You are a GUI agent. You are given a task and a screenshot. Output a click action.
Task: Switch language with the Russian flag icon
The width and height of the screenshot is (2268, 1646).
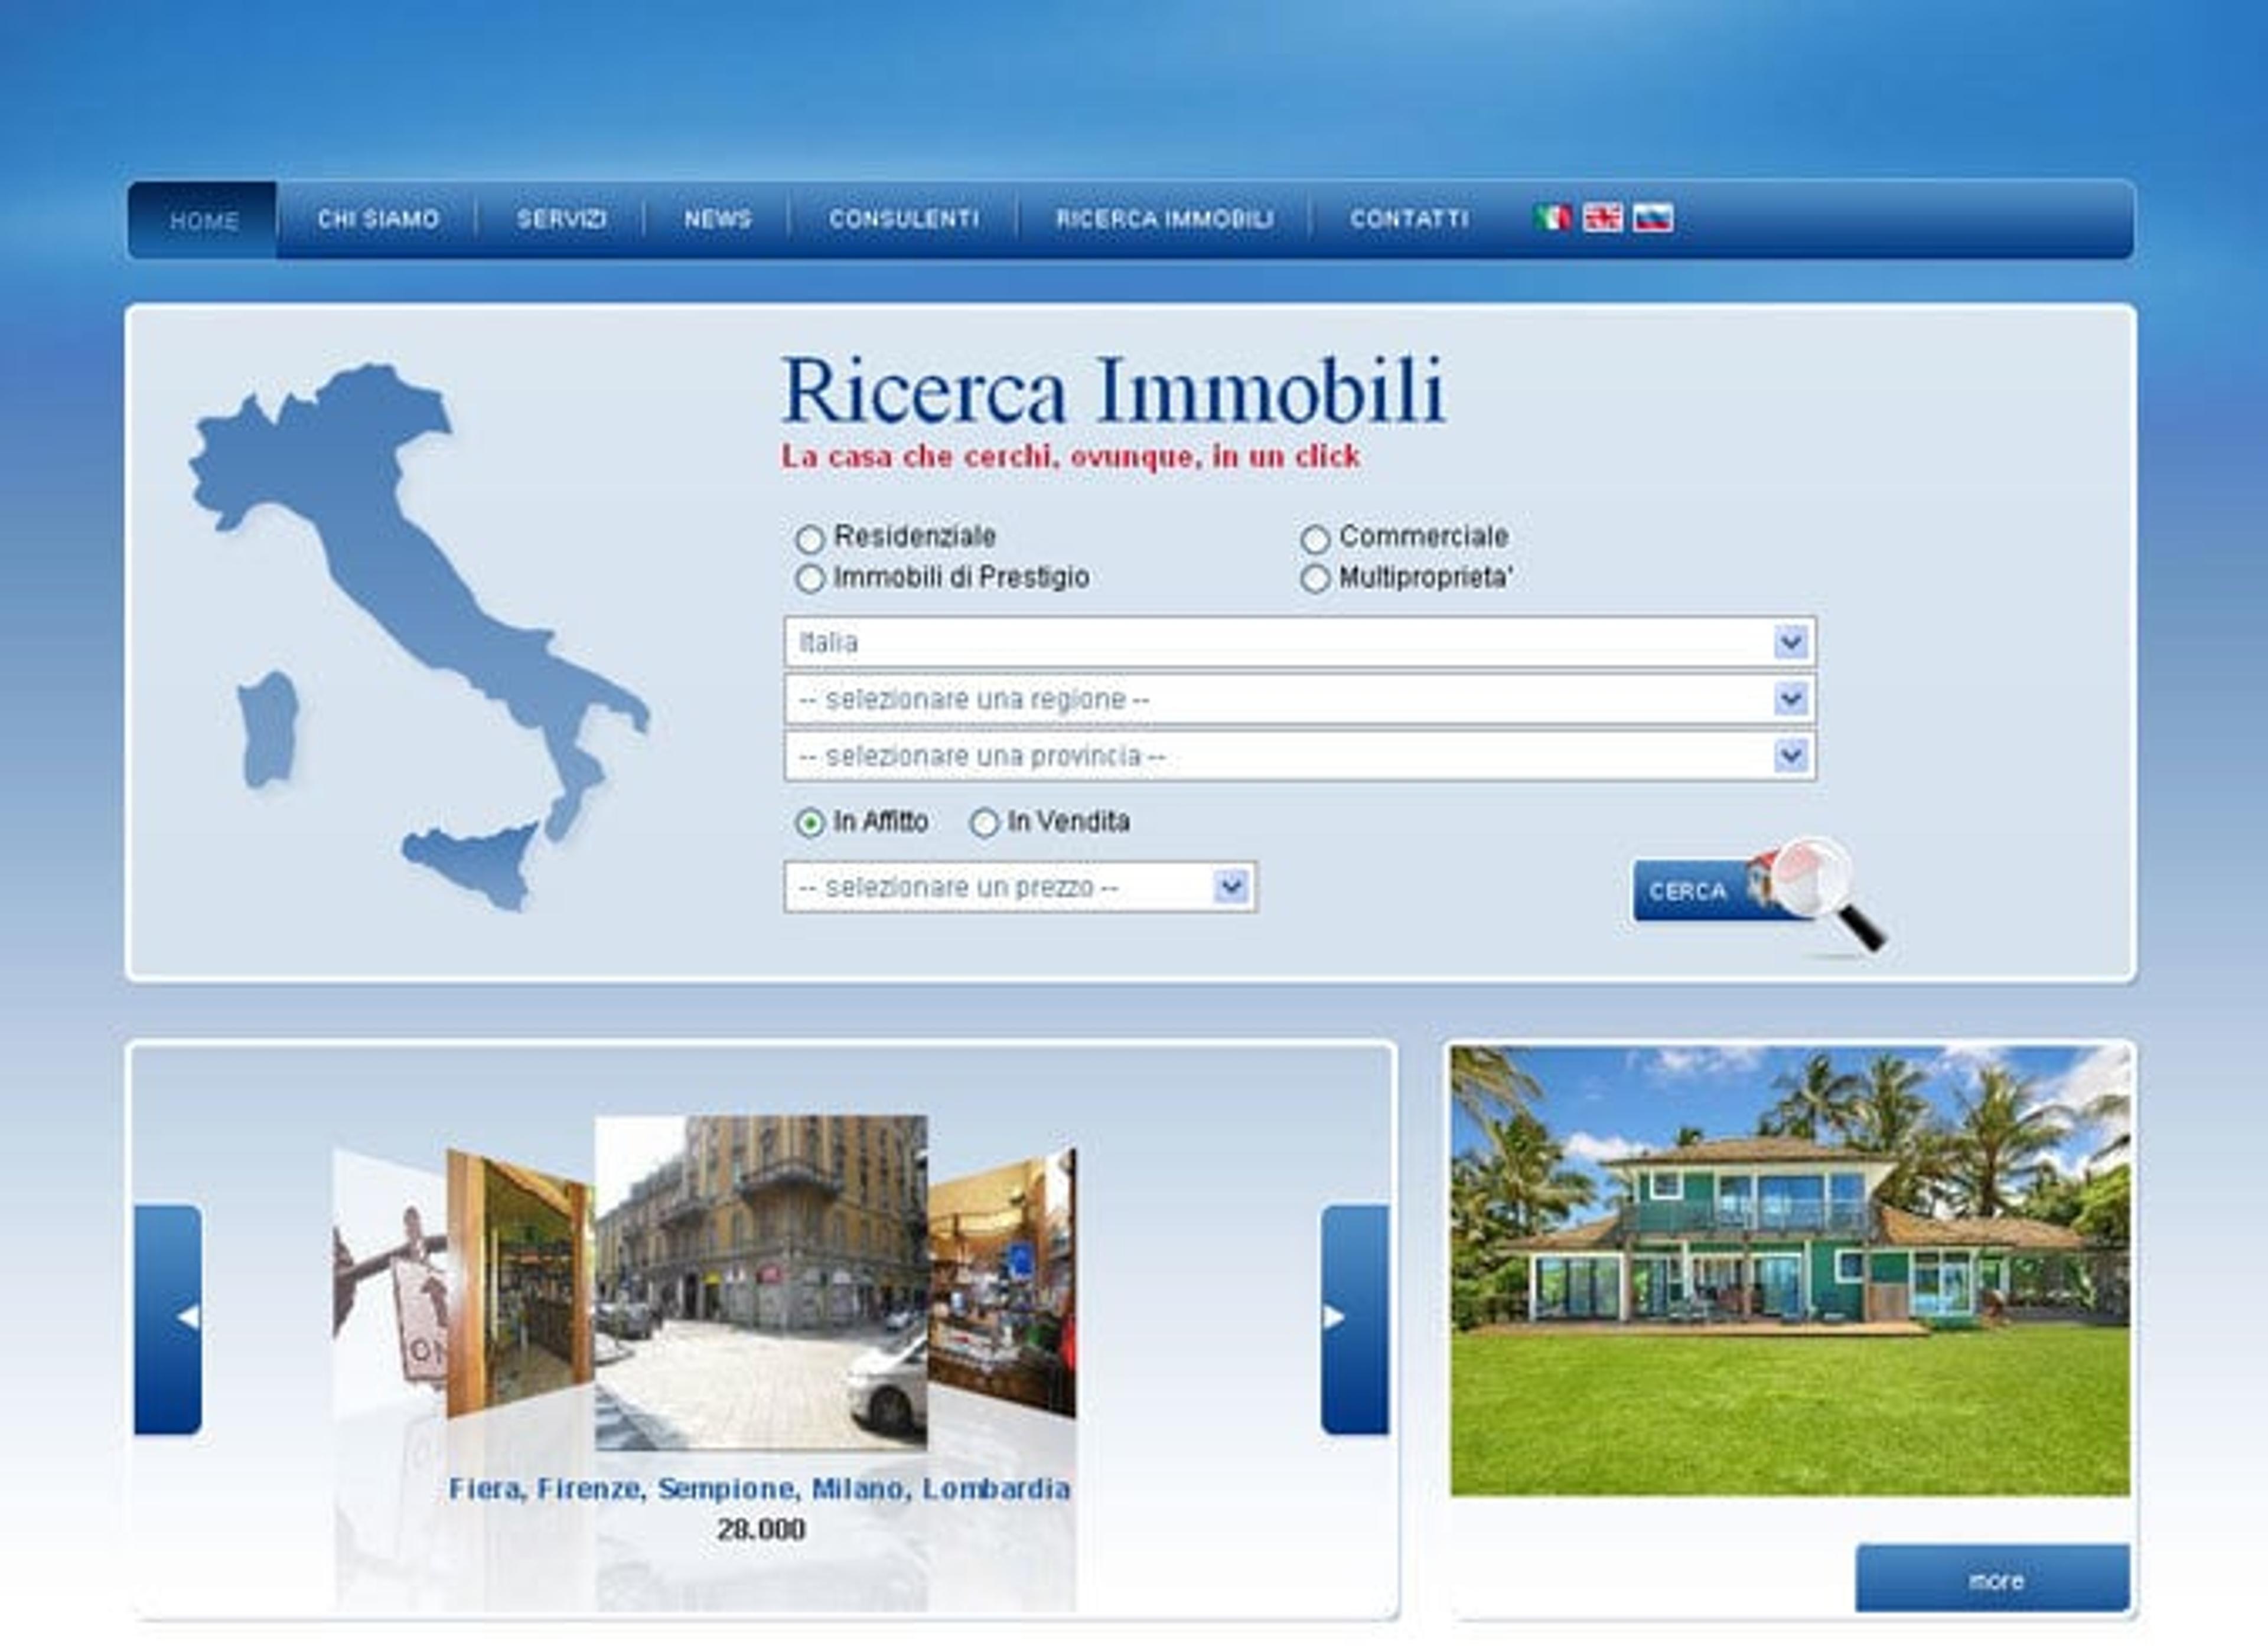(x=1652, y=218)
